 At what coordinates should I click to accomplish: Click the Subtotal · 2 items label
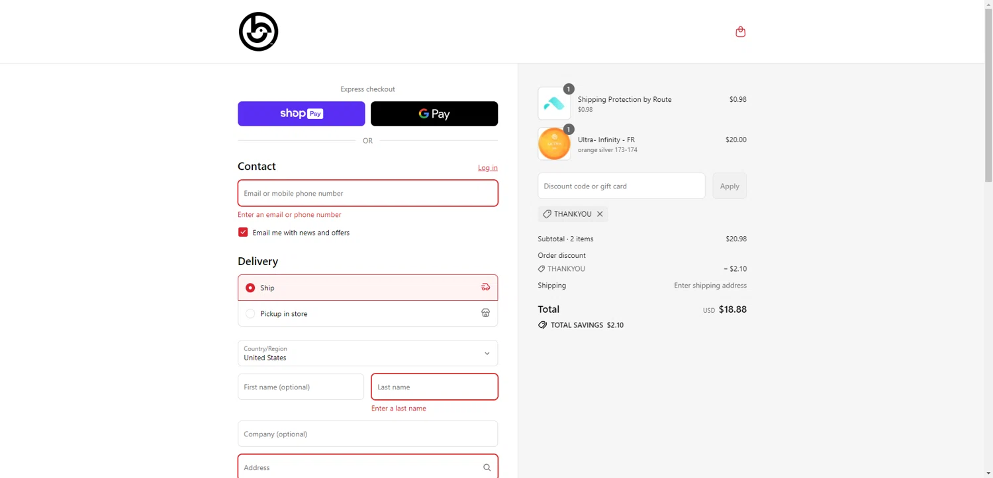[565, 239]
